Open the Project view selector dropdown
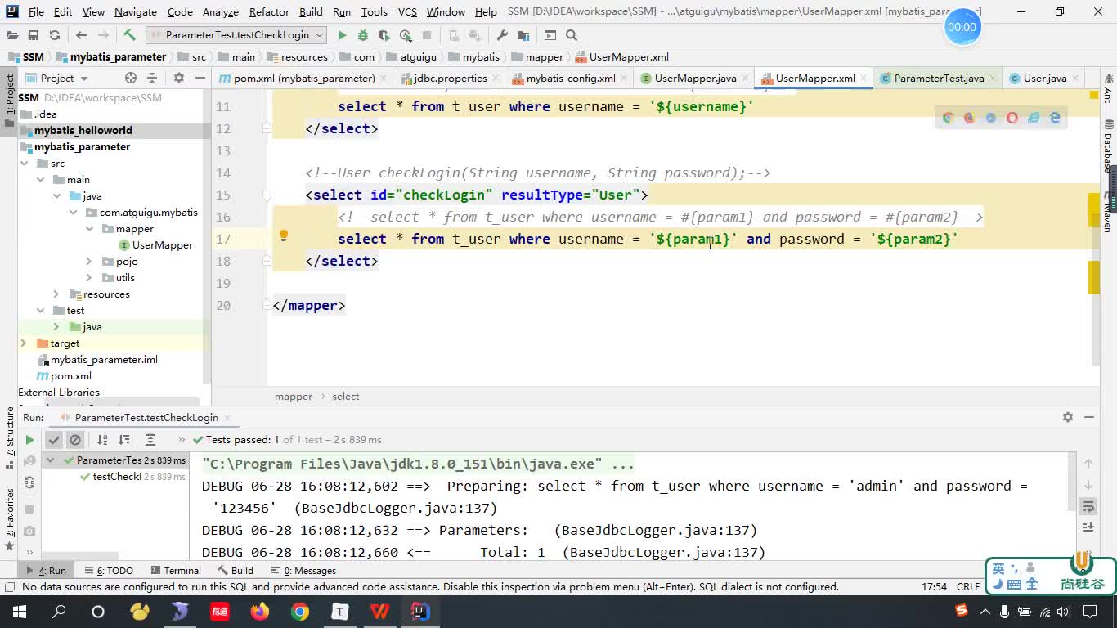Viewport: 1117px width, 628px height. click(x=56, y=78)
